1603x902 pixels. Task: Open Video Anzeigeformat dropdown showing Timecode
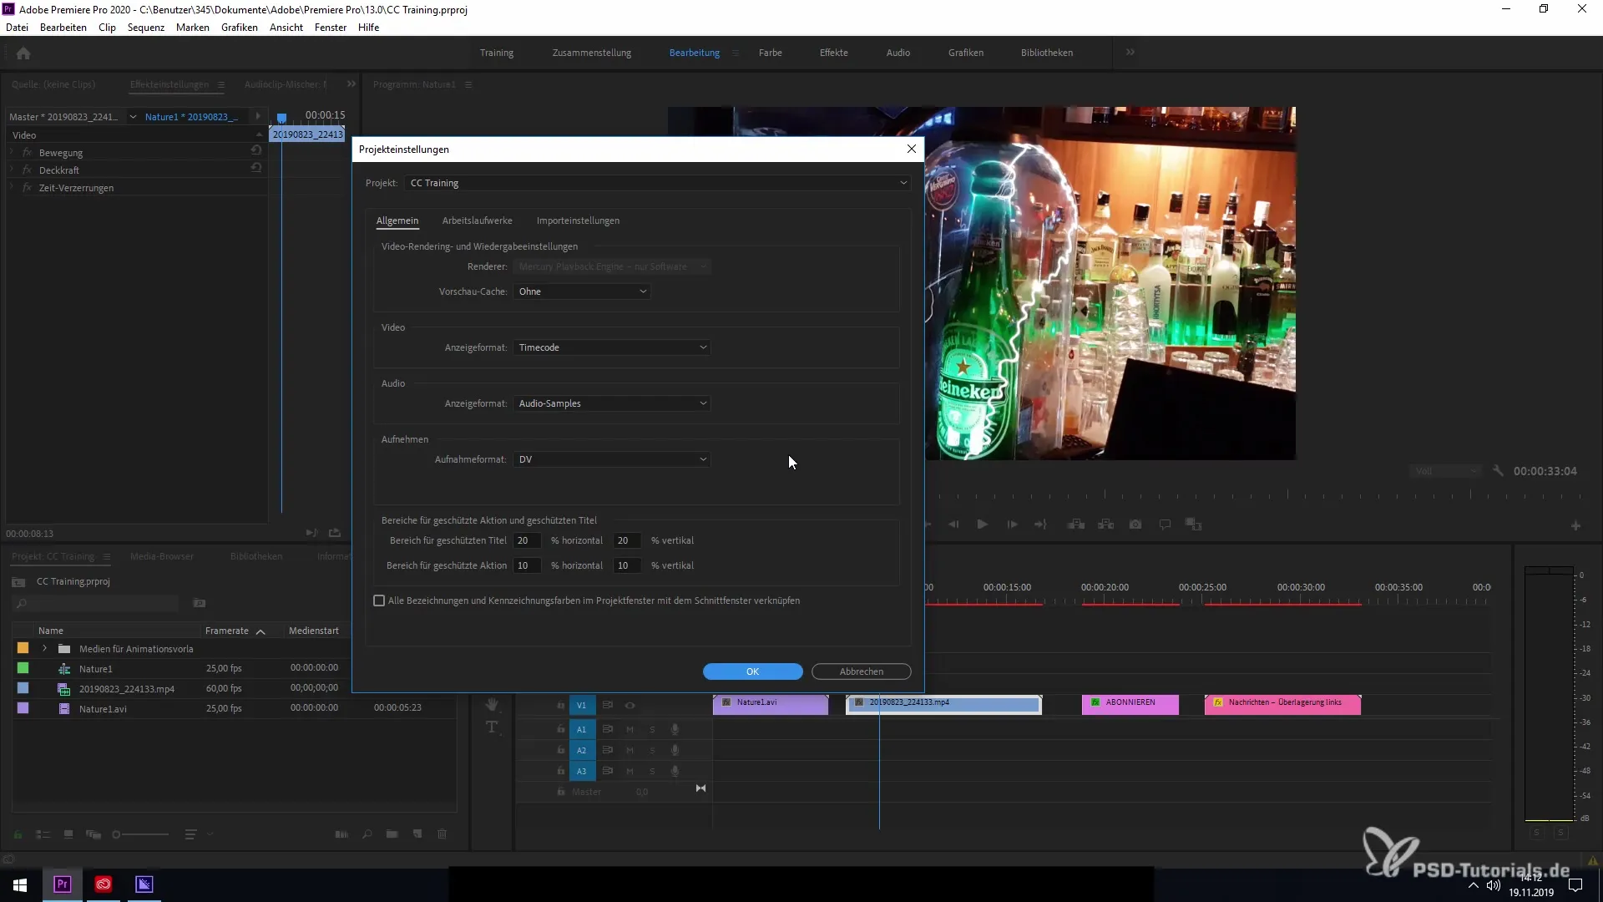pyautogui.click(x=612, y=347)
